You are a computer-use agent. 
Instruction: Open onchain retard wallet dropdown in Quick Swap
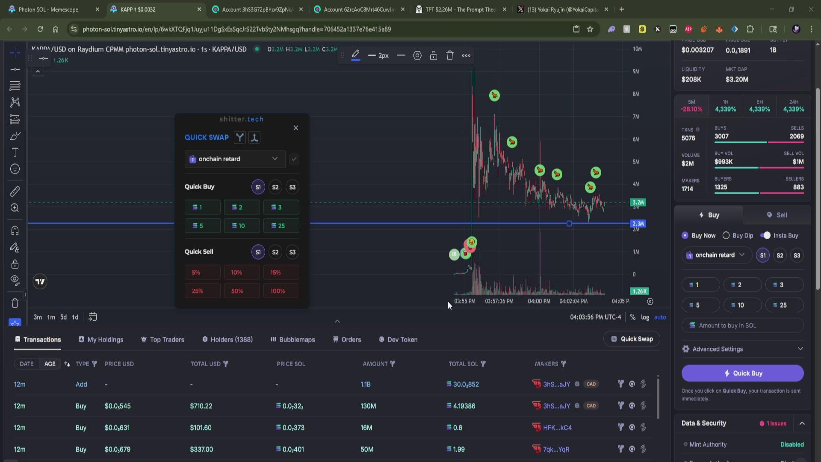pos(234,159)
